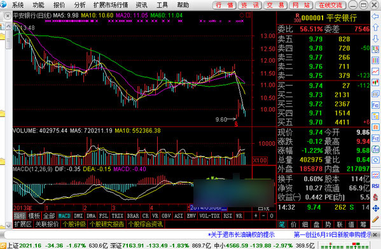Click the multi-window icon in right toolbar
The width and height of the screenshot is (381, 249).
[375, 94]
